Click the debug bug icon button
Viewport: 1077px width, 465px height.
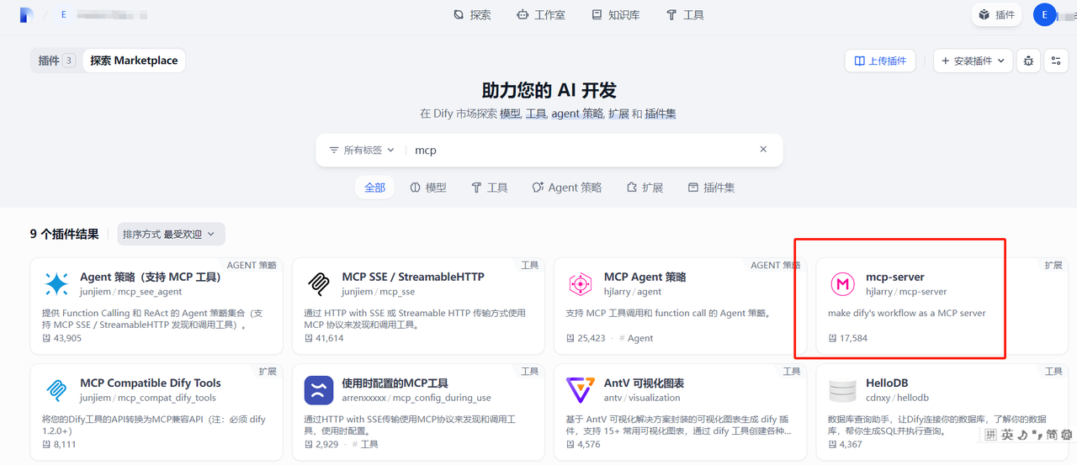1027,61
